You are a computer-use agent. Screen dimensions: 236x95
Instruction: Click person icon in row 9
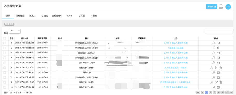[212, 82]
